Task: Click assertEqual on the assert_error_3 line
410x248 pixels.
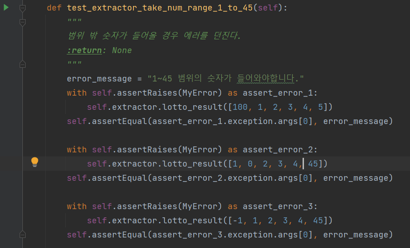Action: [x=119, y=235]
